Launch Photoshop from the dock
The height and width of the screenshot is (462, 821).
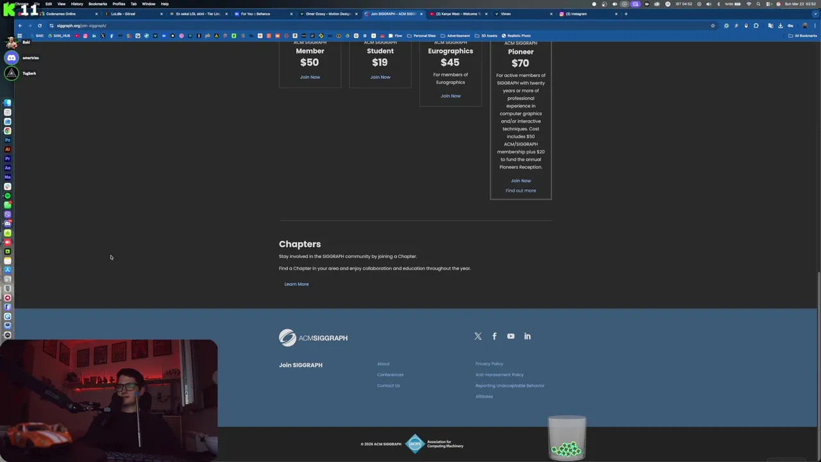click(8, 140)
